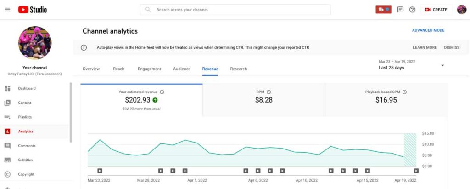This screenshot has height=189, width=470.
Task: Select the Comments sidebar icon
Action: coord(7,146)
